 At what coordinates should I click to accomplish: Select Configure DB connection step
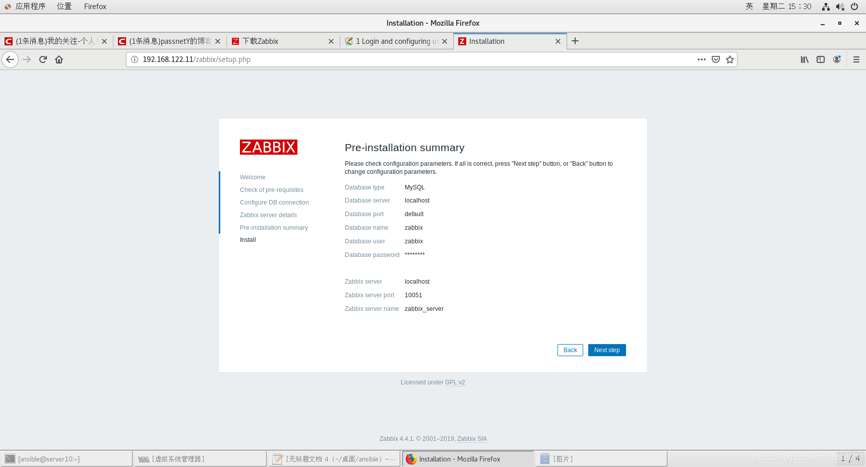[x=274, y=203]
